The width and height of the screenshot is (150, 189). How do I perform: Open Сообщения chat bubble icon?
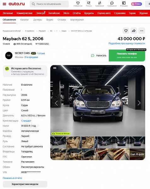tap(112, 3)
